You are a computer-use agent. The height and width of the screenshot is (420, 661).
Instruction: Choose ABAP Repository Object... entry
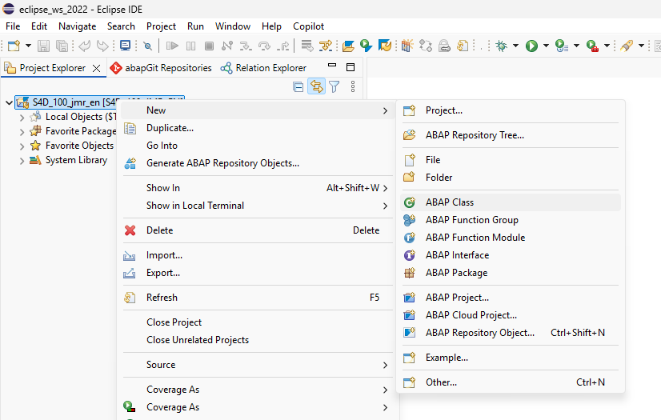point(510,333)
